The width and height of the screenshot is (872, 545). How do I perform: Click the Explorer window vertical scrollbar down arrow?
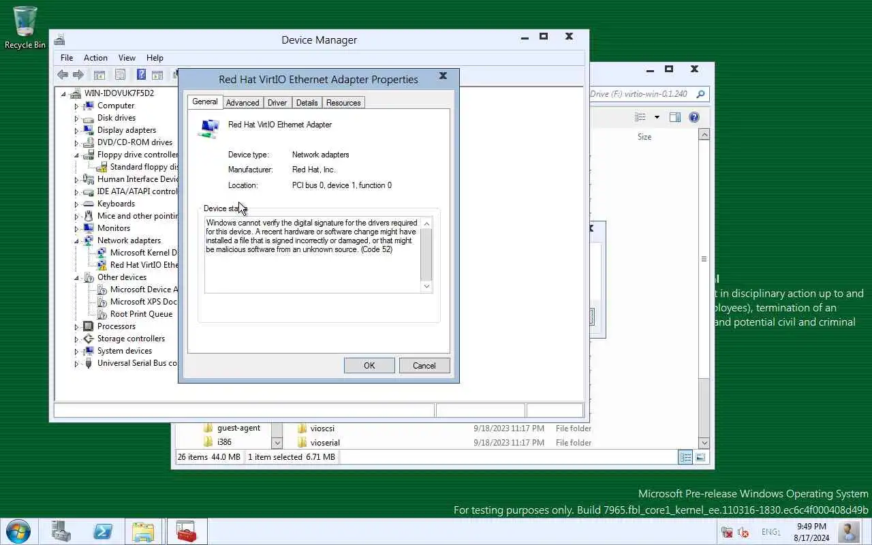pos(704,443)
